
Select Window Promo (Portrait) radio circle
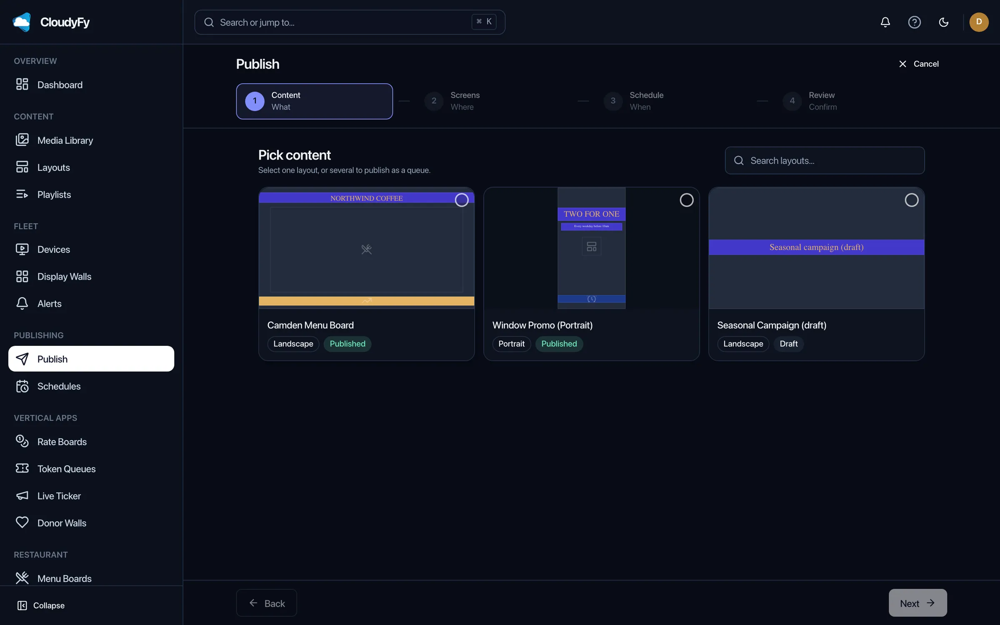coord(686,200)
